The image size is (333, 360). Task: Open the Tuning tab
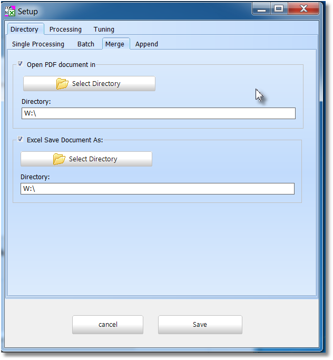(104, 30)
